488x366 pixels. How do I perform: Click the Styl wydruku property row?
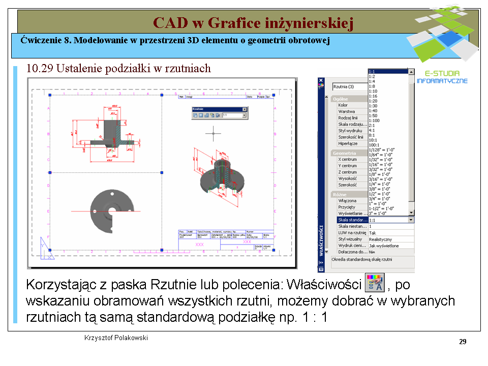pyautogui.click(x=352, y=131)
